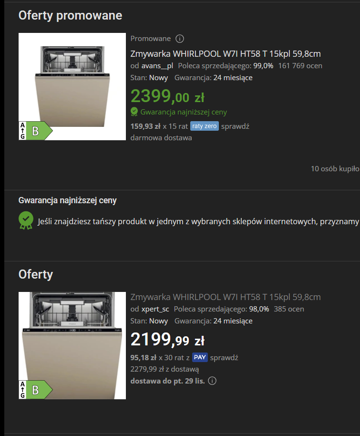
Task: Open seller avans__pl profile
Action: 157,66
